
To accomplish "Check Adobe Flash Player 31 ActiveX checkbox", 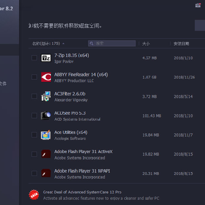I will click(x=34, y=154).
